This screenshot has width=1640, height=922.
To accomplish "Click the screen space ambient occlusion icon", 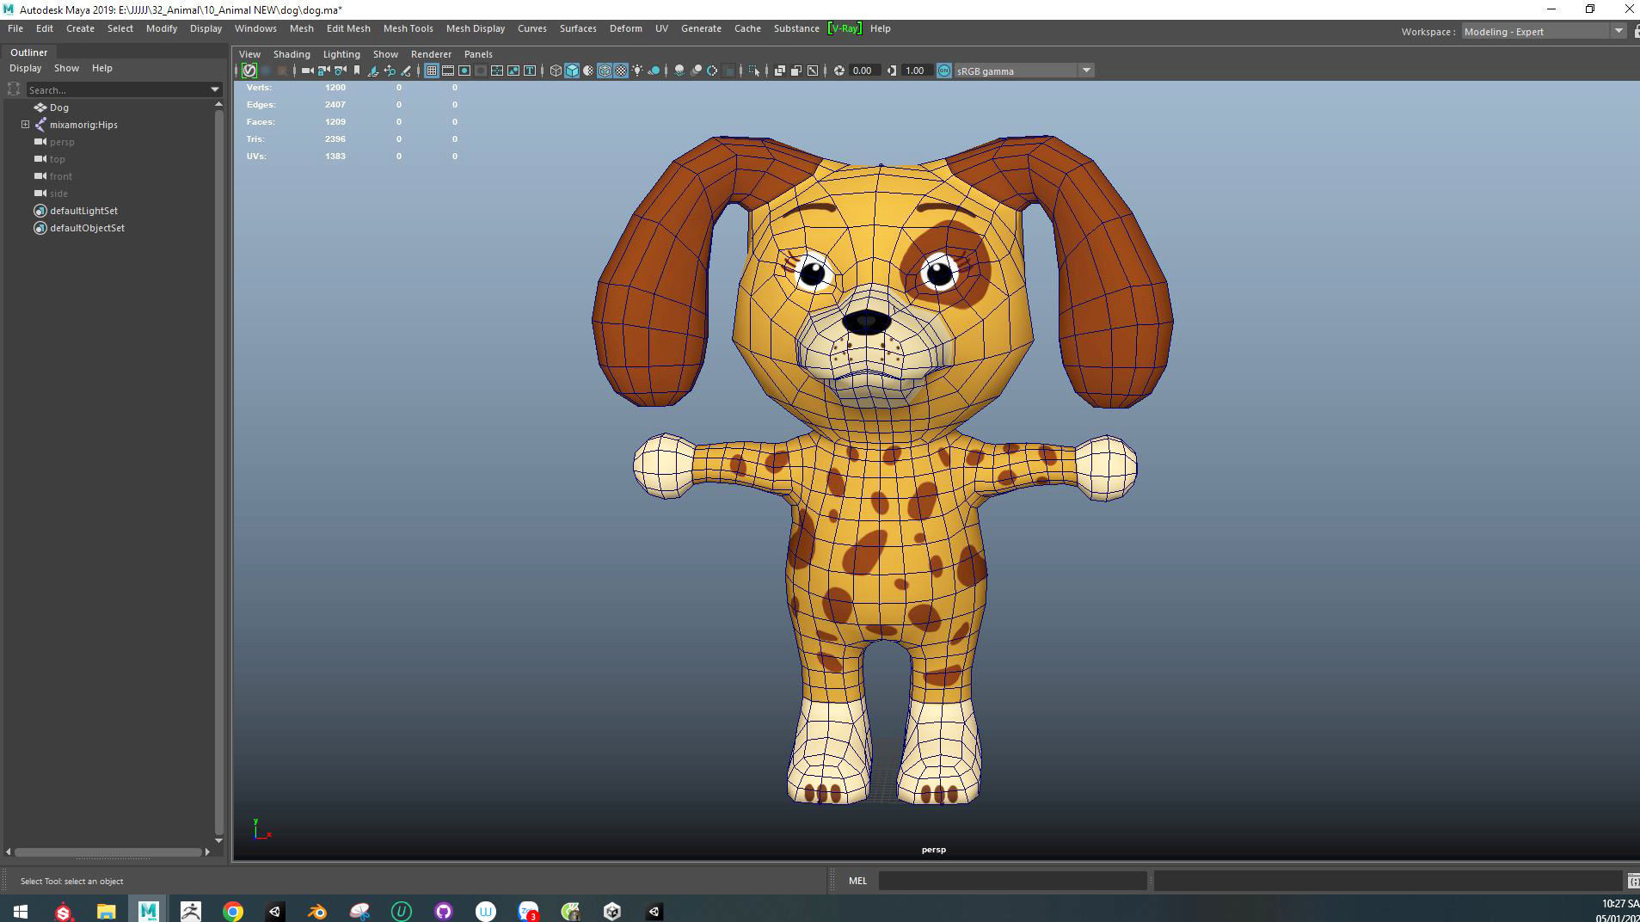I will [679, 71].
